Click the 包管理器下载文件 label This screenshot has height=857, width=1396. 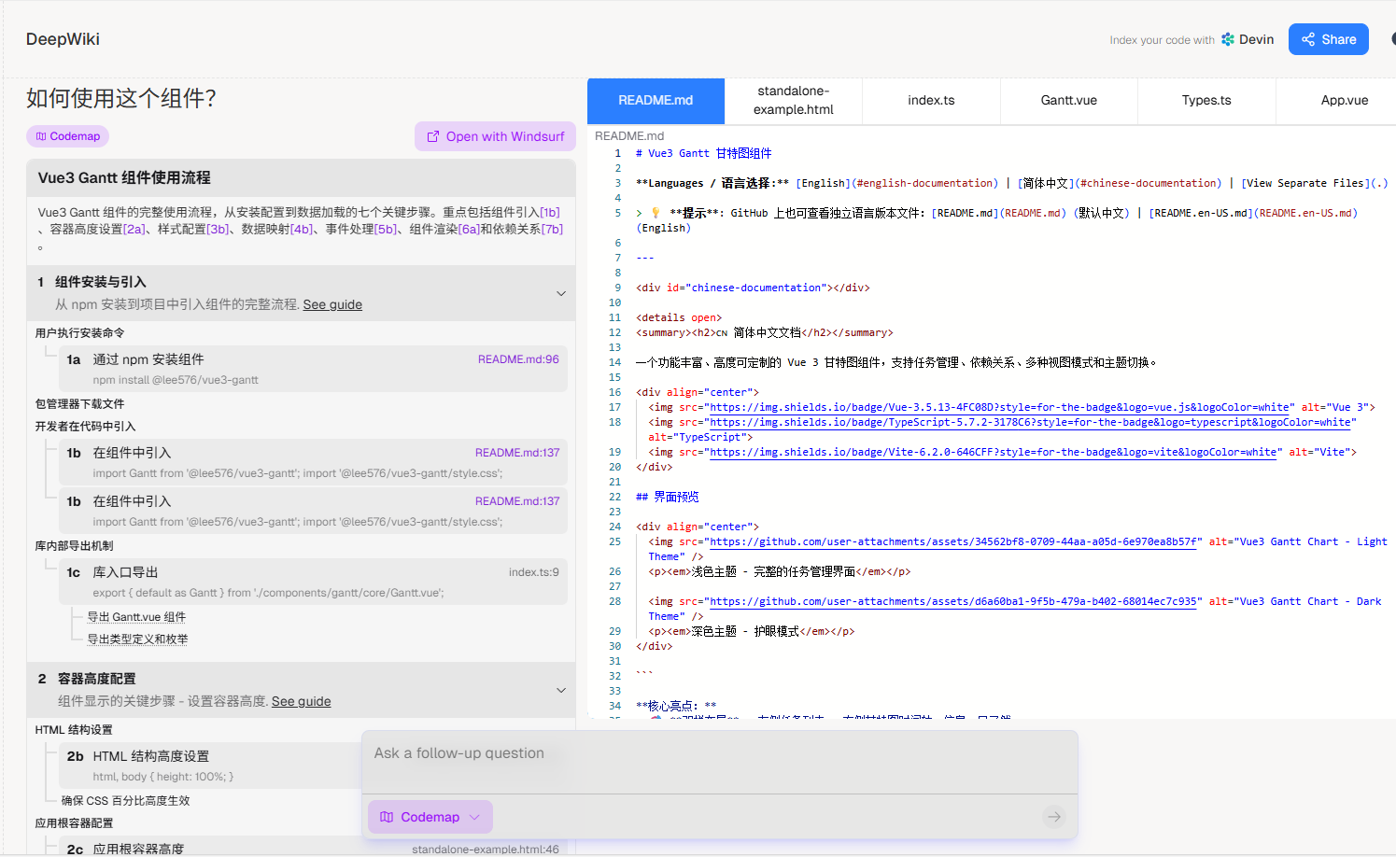click(79, 404)
